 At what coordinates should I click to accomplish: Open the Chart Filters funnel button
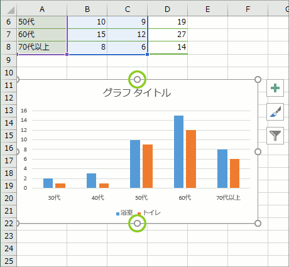pyautogui.click(x=275, y=136)
